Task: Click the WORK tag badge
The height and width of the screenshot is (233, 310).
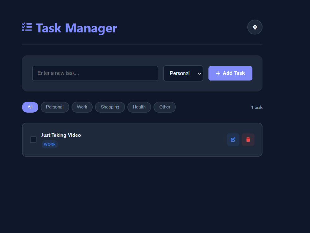Action: point(50,144)
